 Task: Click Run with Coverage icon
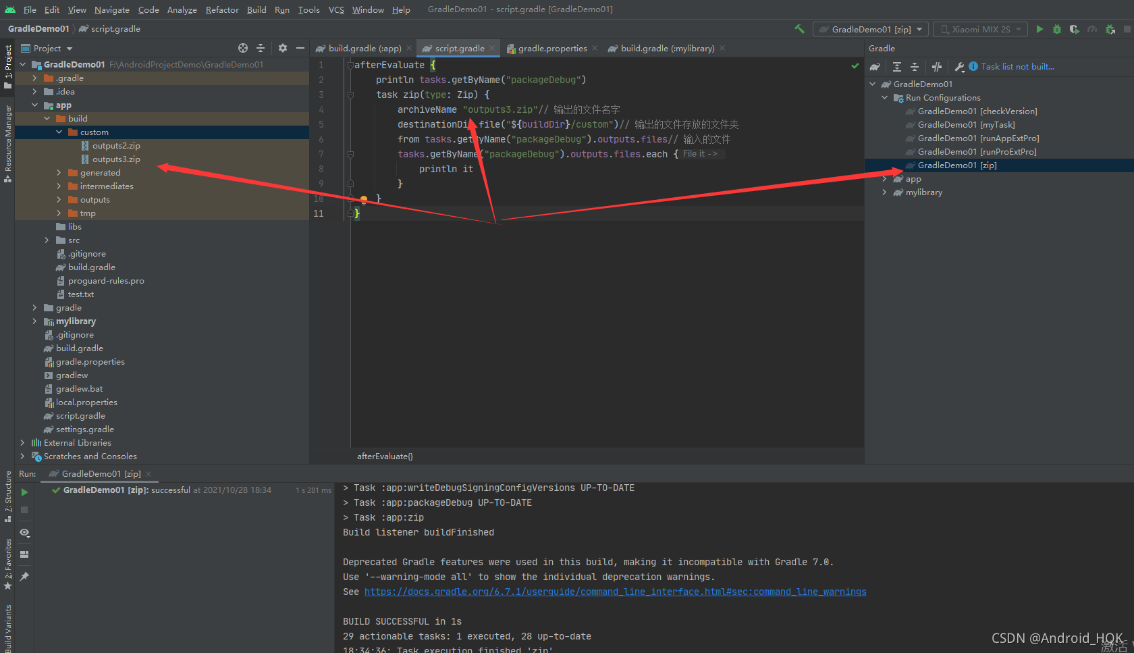[1074, 29]
